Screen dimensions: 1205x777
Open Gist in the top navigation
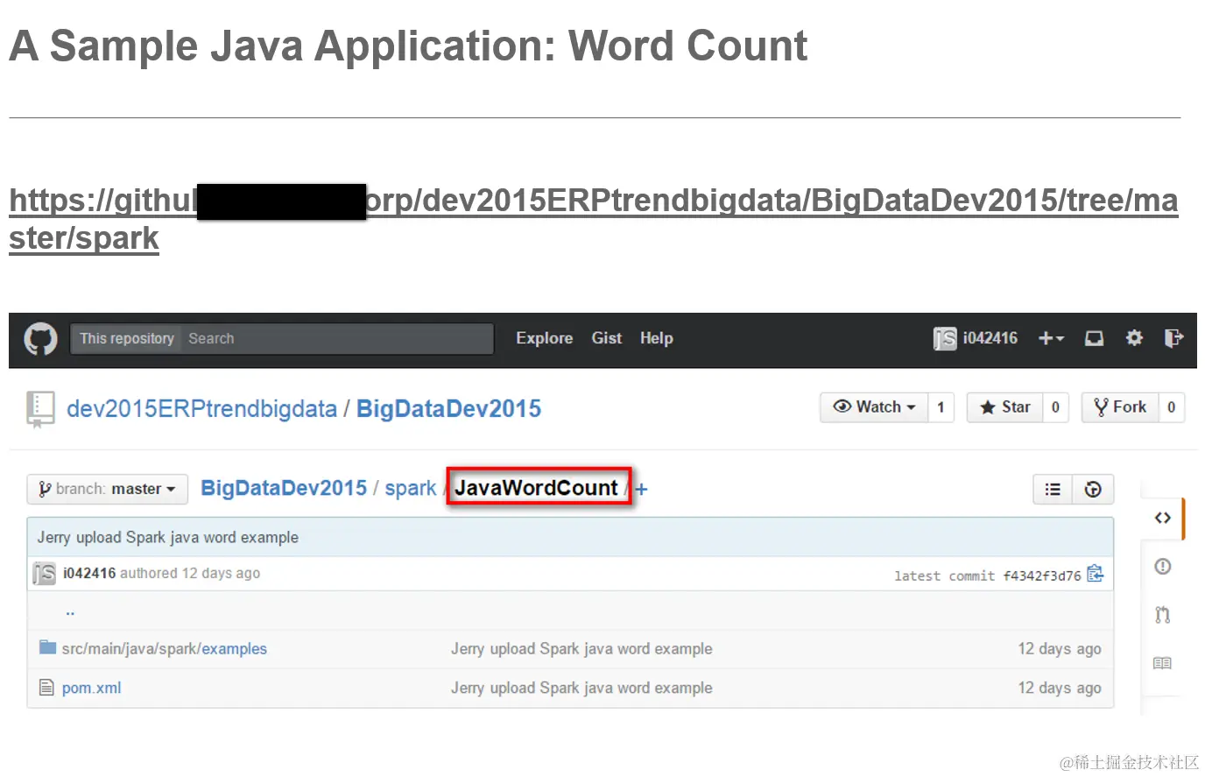tap(606, 338)
